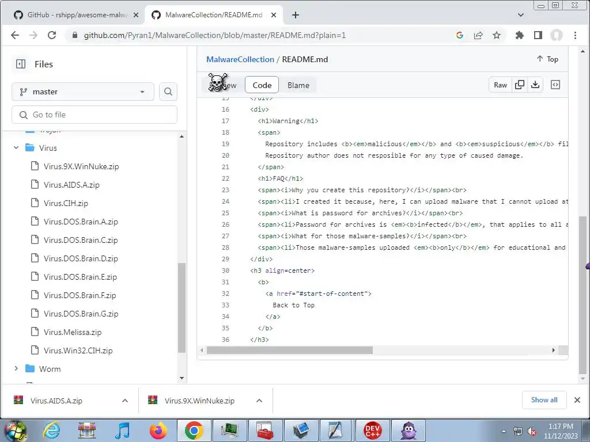Viewport: 590px width, 442px height.
Task: Click the code scrollbar right arrow
Action: [553, 350]
